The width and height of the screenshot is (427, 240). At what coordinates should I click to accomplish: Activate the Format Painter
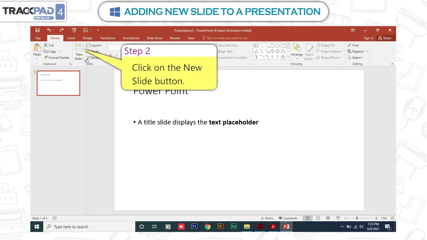click(x=57, y=57)
